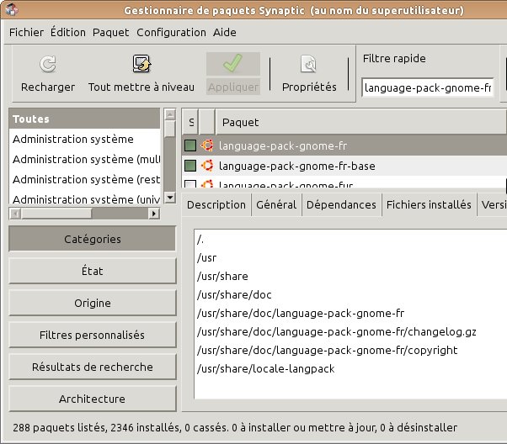507x444 pixels.
Task: Click the category list scroll up arrow
Action: point(170,114)
